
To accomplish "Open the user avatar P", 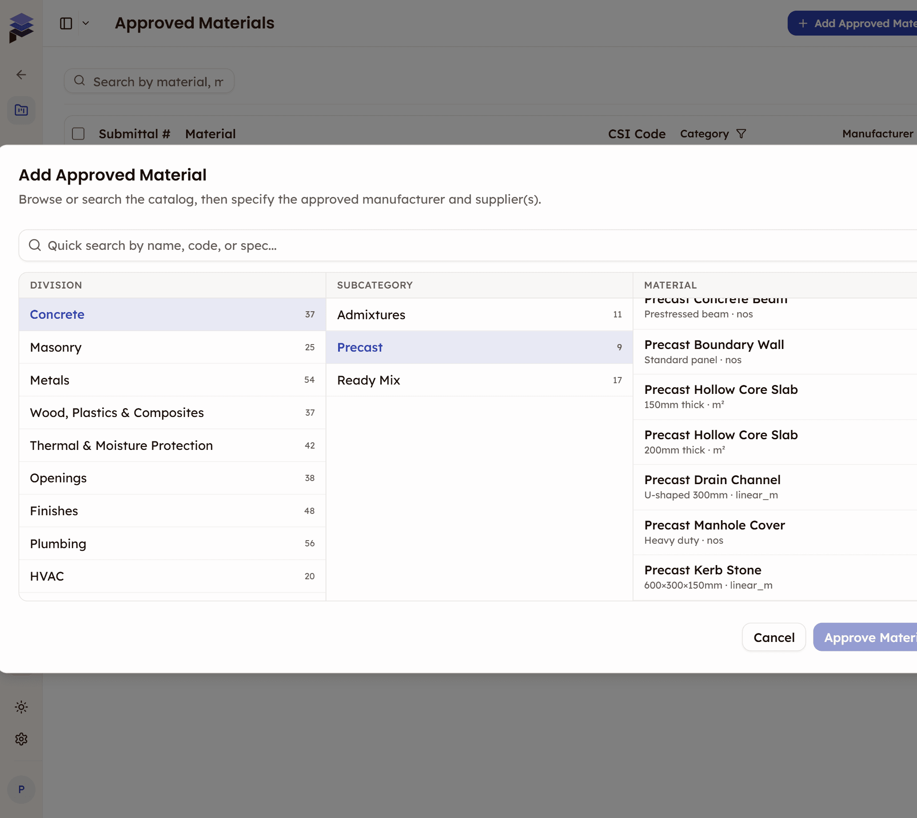I will coord(21,790).
